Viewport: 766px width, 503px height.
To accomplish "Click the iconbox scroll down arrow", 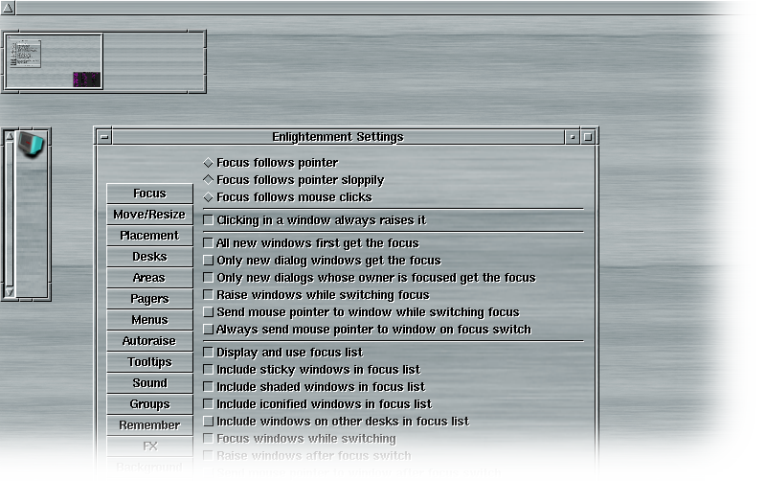I will tap(10, 292).
